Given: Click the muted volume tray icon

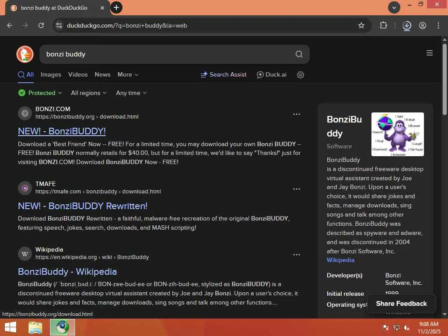Looking at the screenshot, I should point(406,328).
